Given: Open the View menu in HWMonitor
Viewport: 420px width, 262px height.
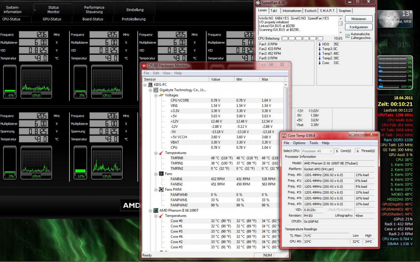Looking at the screenshot, I should point(167,73).
